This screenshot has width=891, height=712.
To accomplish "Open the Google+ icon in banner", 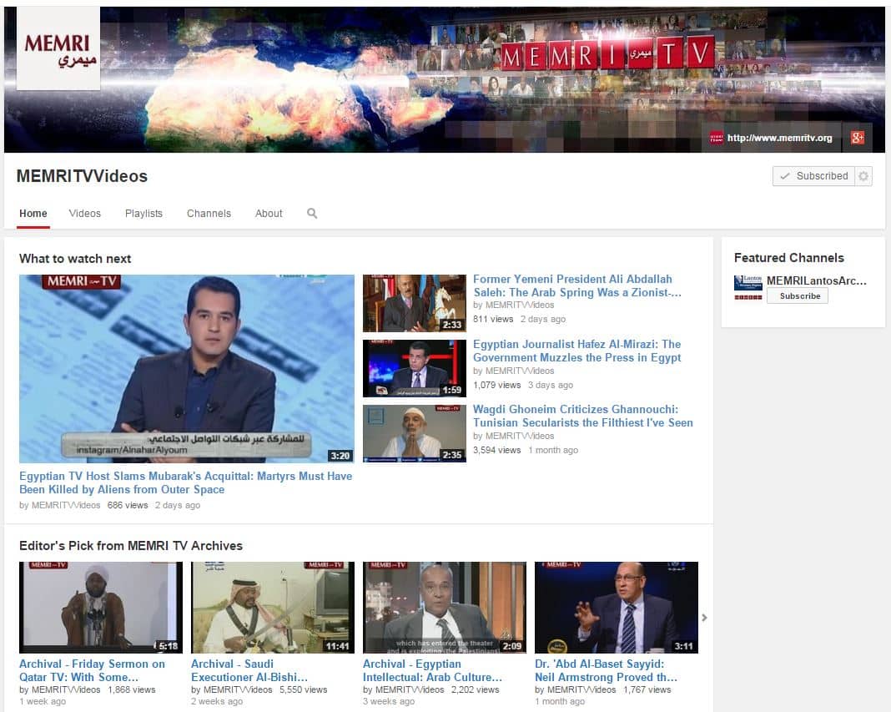I will click(x=858, y=137).
